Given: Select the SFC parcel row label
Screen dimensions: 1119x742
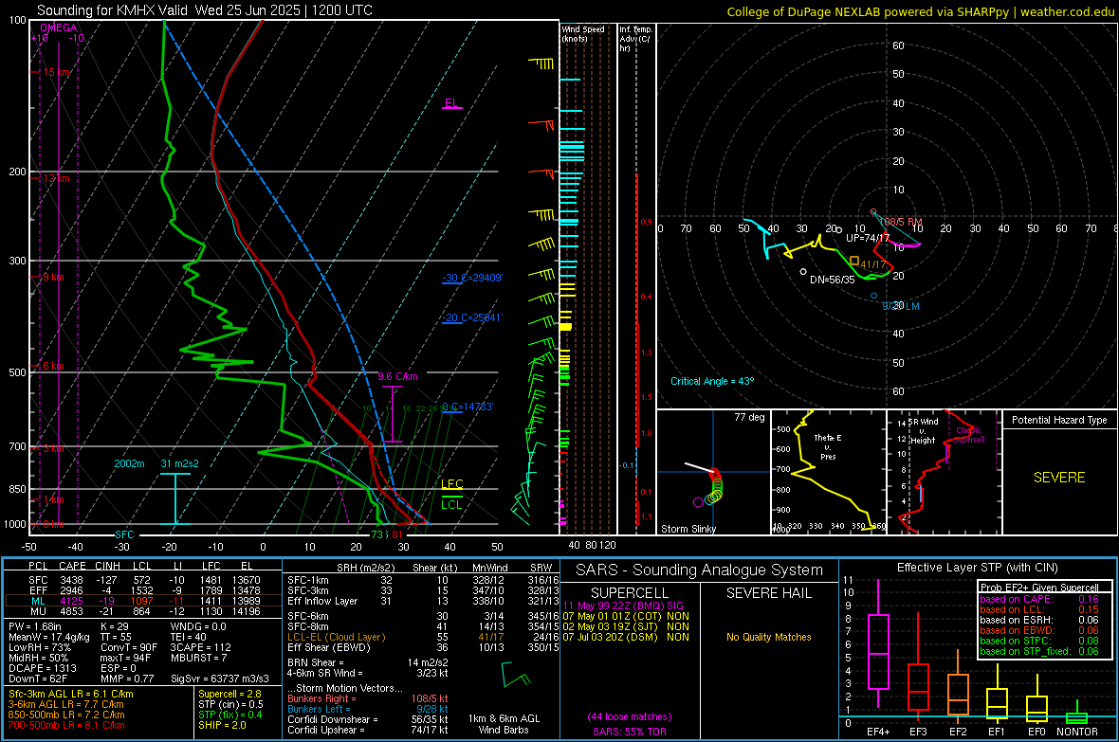Looking at the screenshot, I should tap(38, 580).
